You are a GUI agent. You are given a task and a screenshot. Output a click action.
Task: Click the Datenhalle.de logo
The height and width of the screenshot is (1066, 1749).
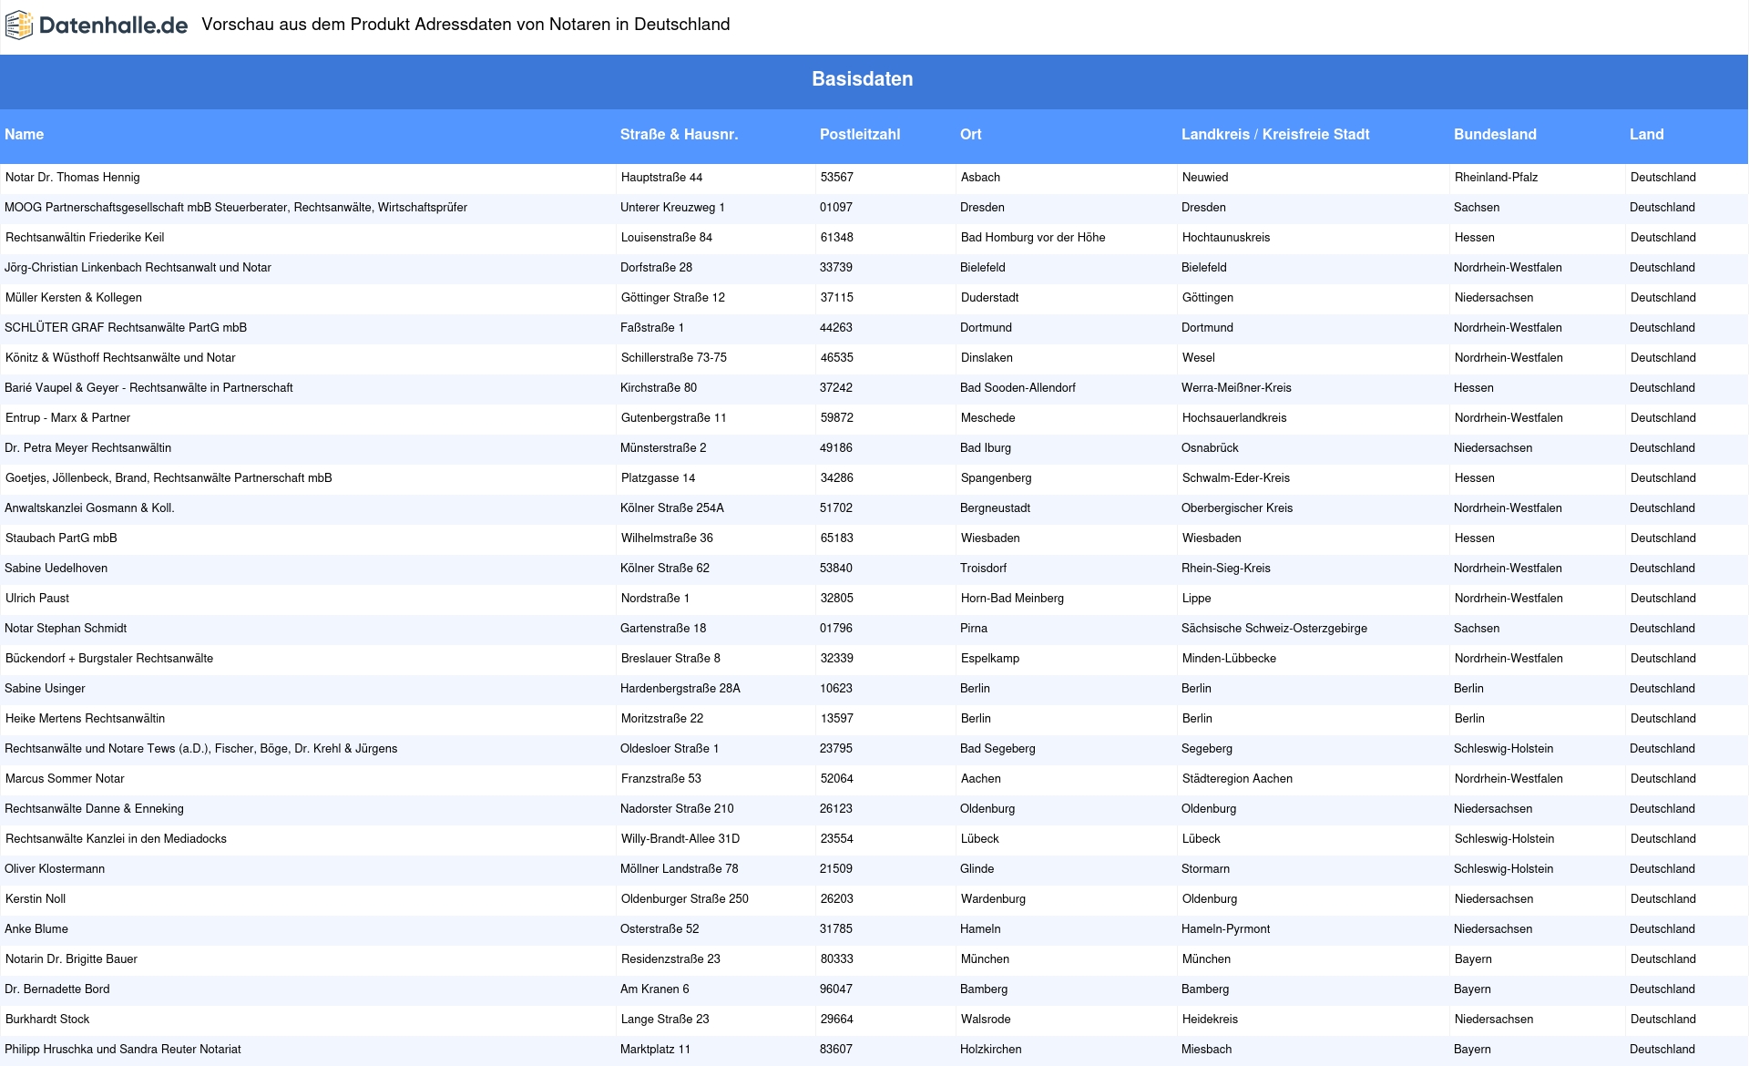[97, 26]
